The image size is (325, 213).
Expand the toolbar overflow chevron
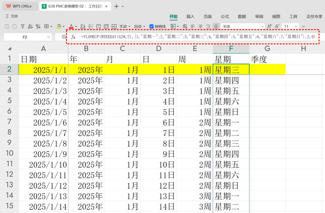pos(303,27)
